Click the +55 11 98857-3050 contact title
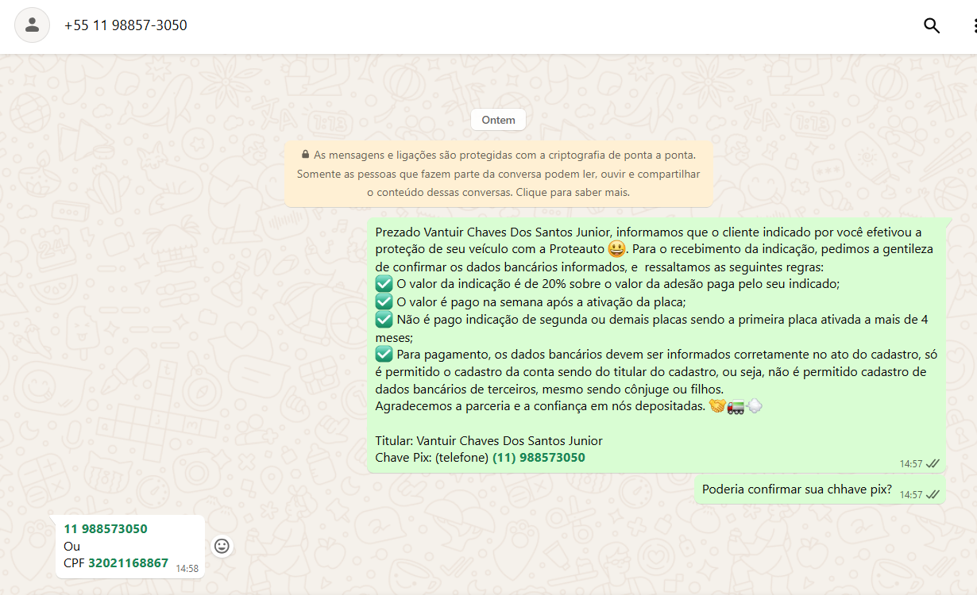This screenshot has width=977, height=595. tap(126, 25)
